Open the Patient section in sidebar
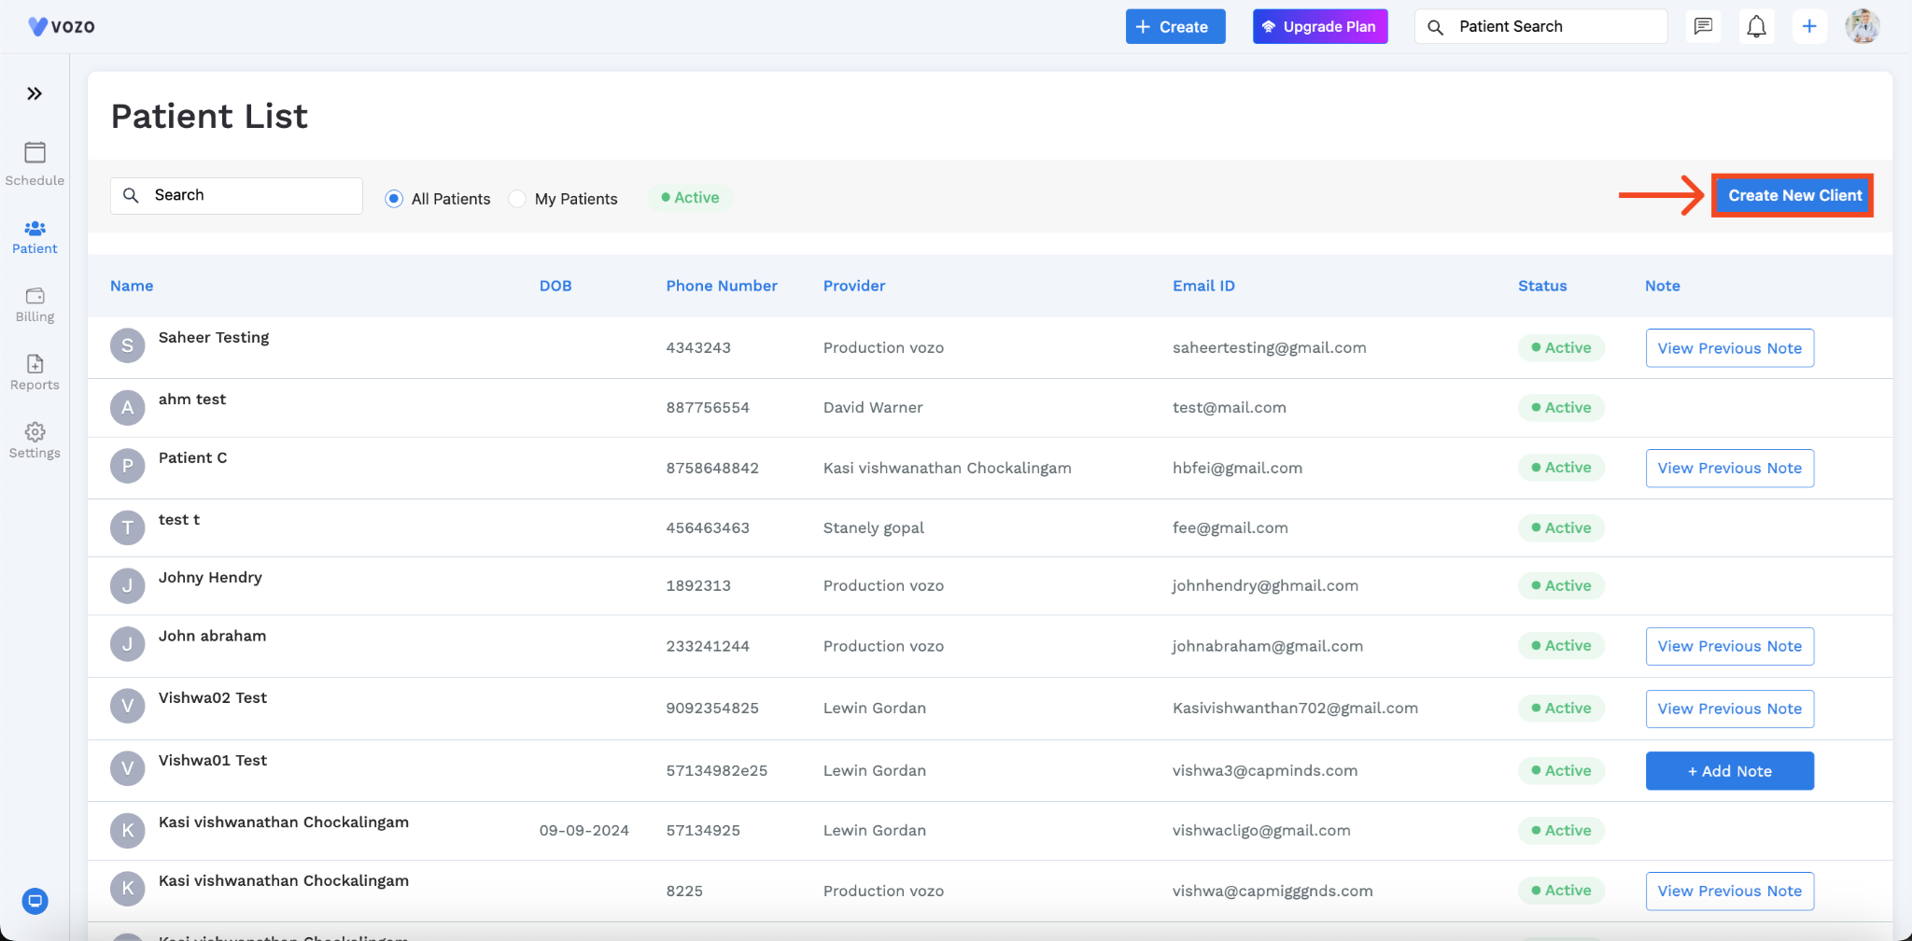Image resolution: width=1912 pixels, height=941 pixels. click(35, 237)
